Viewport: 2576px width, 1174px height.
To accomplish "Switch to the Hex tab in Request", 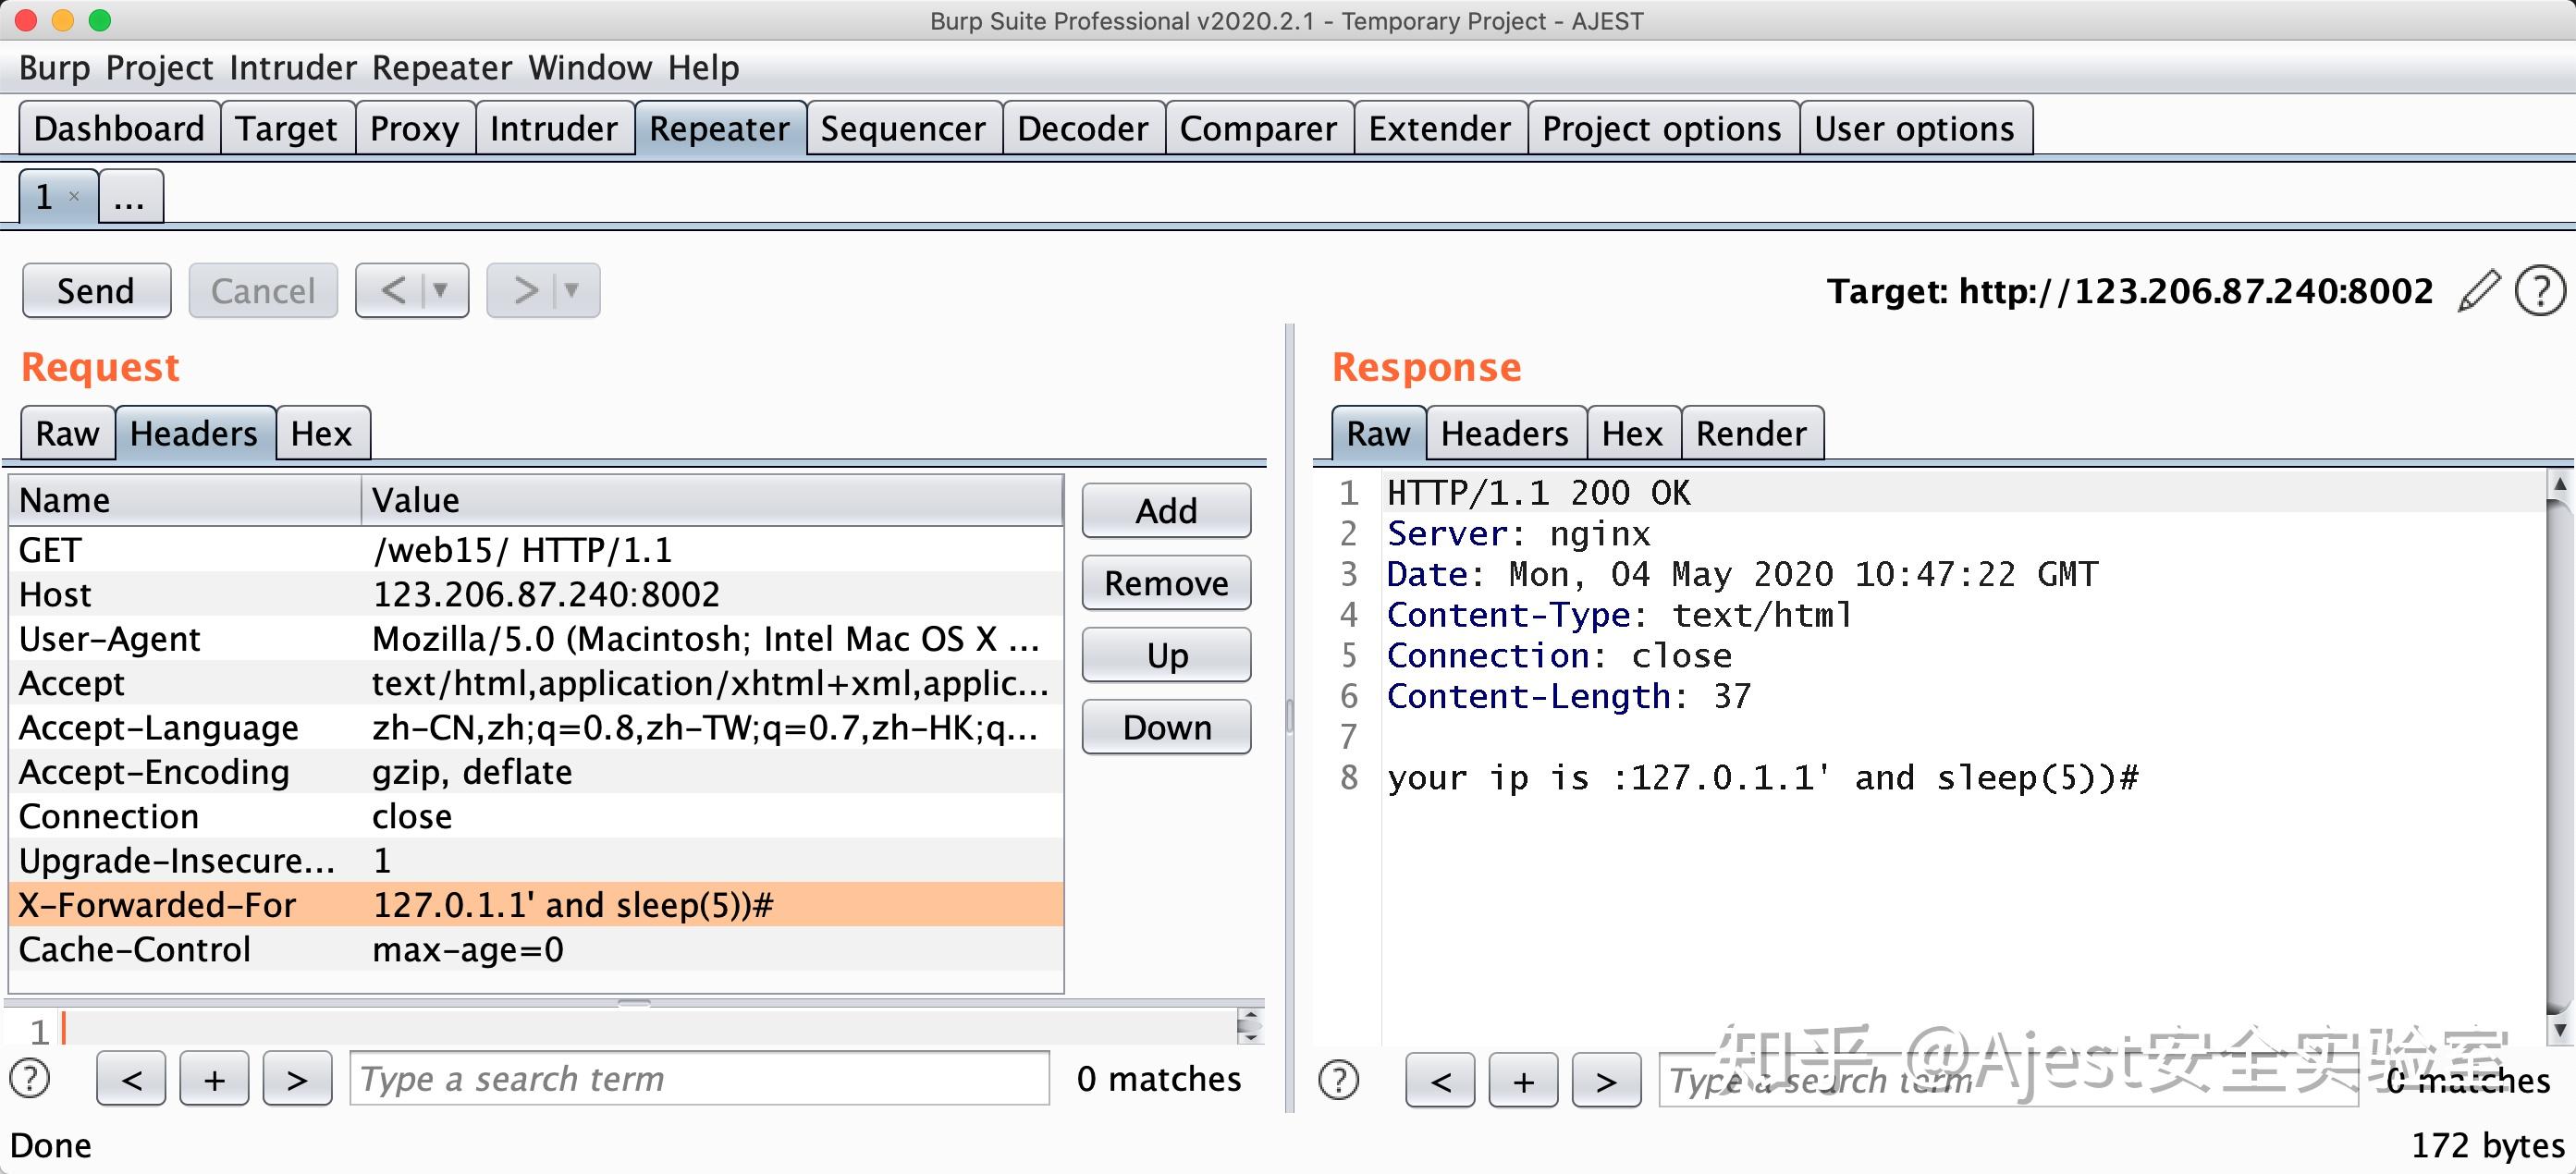I will (322, 432).
